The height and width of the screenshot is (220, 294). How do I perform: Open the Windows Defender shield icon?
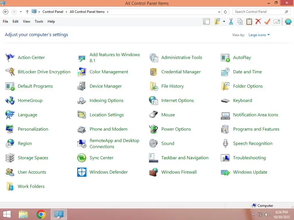point(82,172)
